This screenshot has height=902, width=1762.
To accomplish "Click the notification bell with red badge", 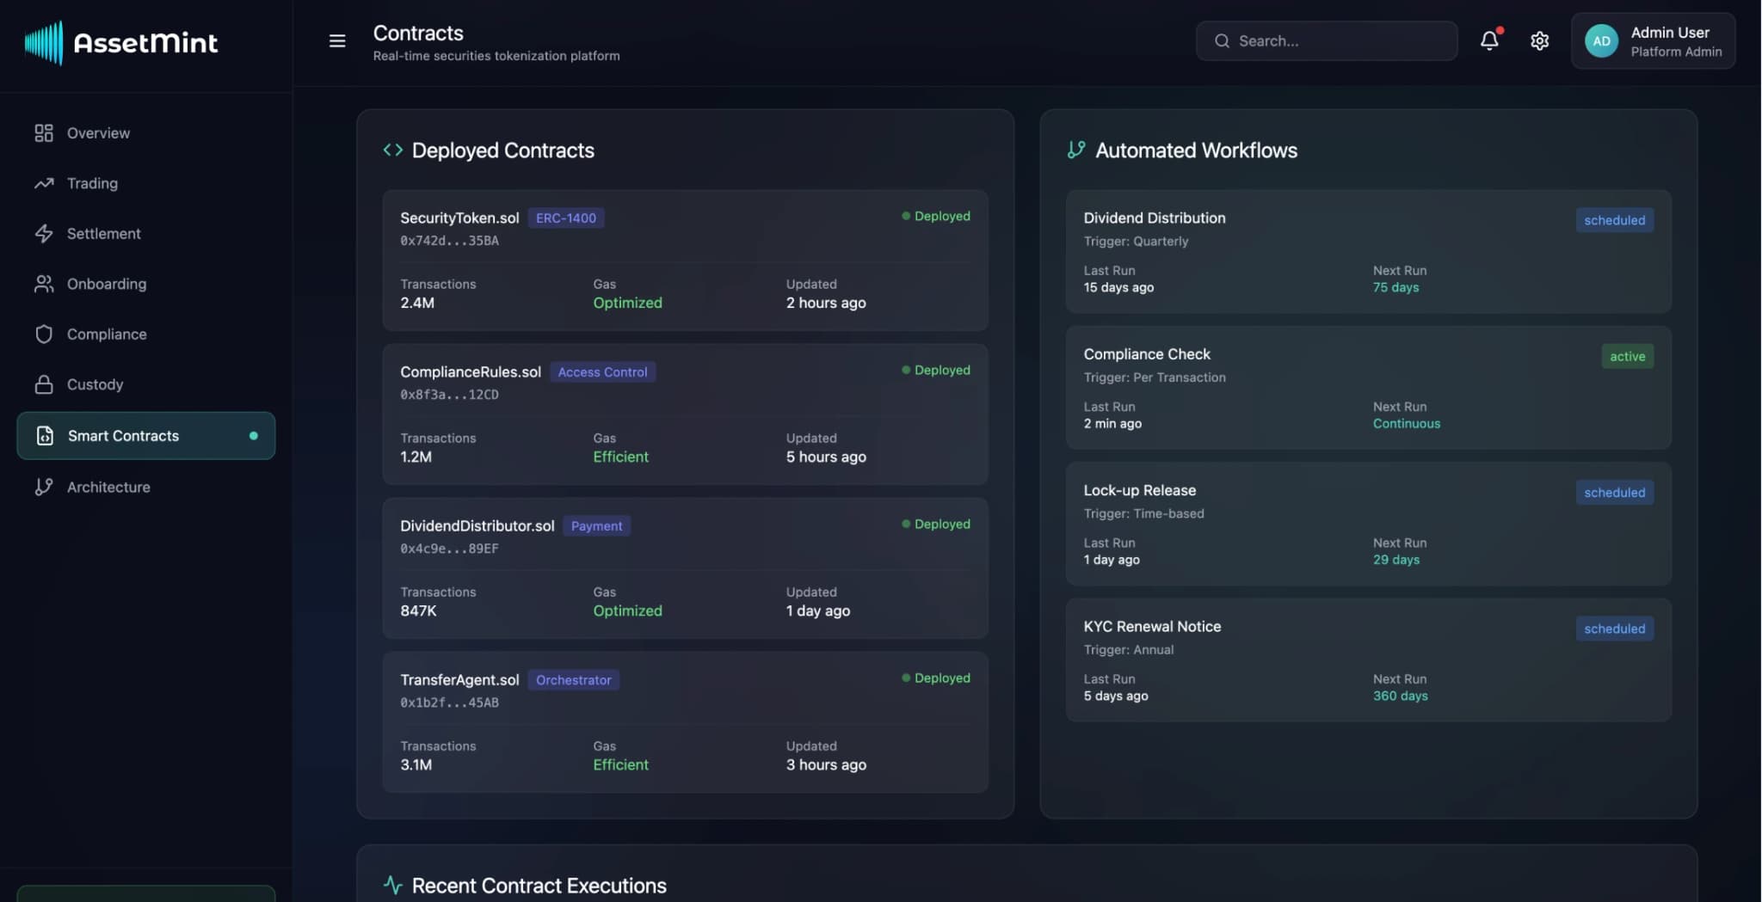I will coord(1489,40).
